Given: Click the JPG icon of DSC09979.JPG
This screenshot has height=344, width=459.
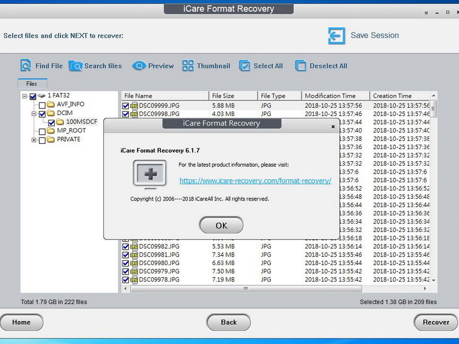Looking at the screenshot, I should 134,271.
